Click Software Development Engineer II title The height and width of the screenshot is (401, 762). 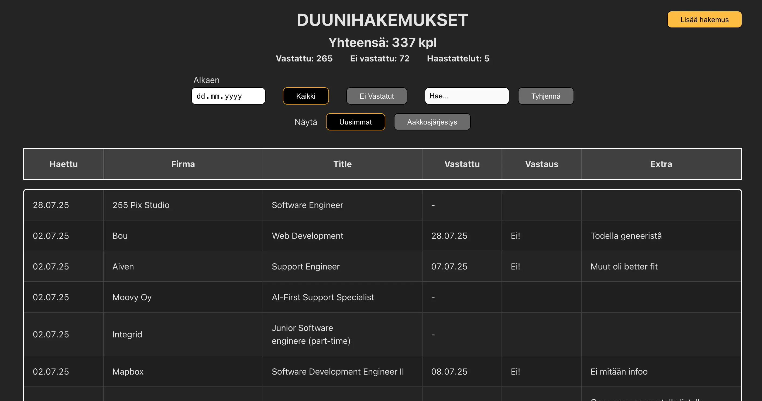(338, 371)
